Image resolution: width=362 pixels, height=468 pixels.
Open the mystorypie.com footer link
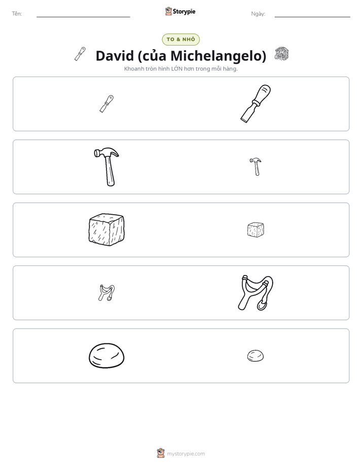[186, 454]
